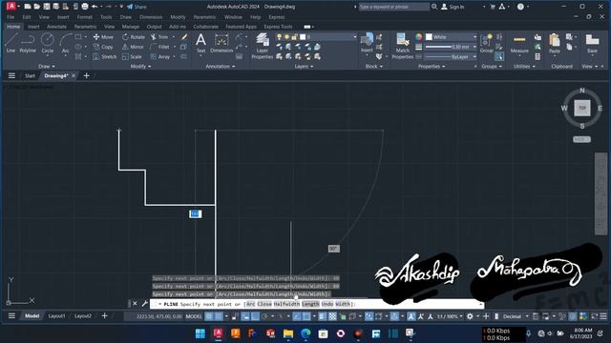Click Match Properties tool
The image size is (611, 343).
click(x=403, y=46)
